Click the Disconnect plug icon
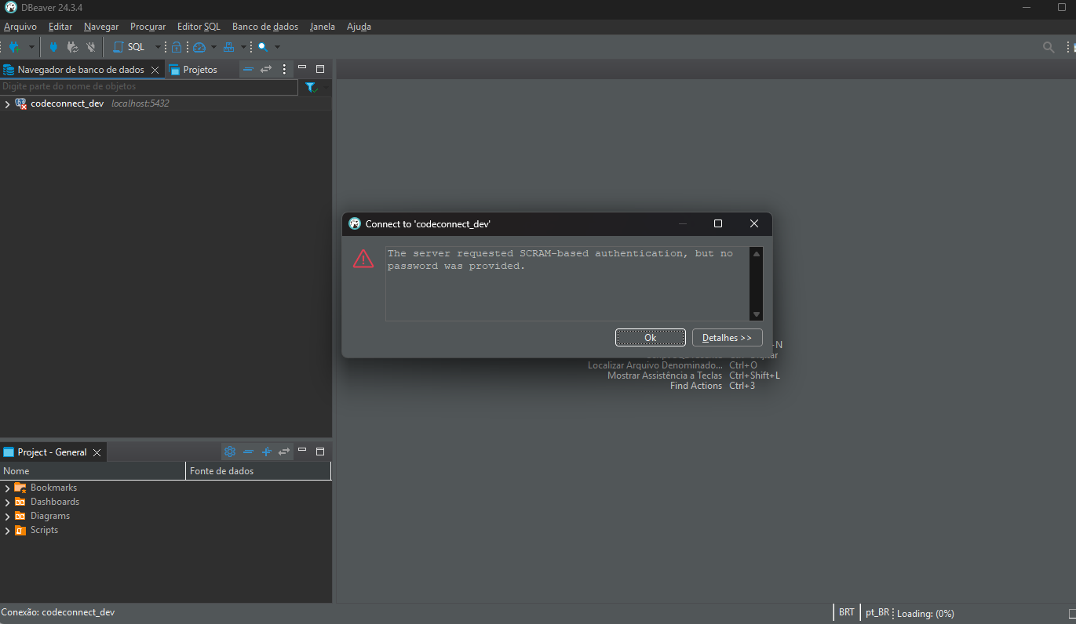 tap(91, 47)
